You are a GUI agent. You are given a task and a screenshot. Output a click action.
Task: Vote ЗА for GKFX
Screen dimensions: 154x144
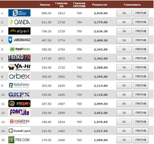pos(124,95)
